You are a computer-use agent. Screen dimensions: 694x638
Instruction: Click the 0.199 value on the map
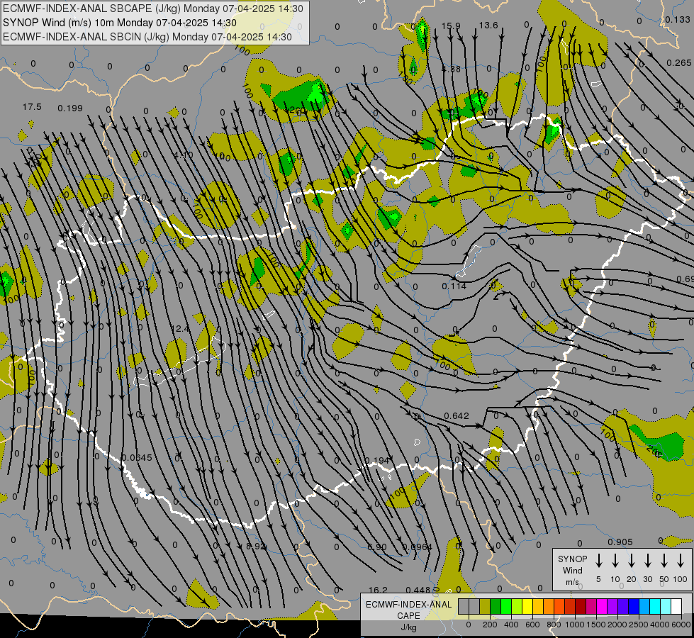coord(70,108)
